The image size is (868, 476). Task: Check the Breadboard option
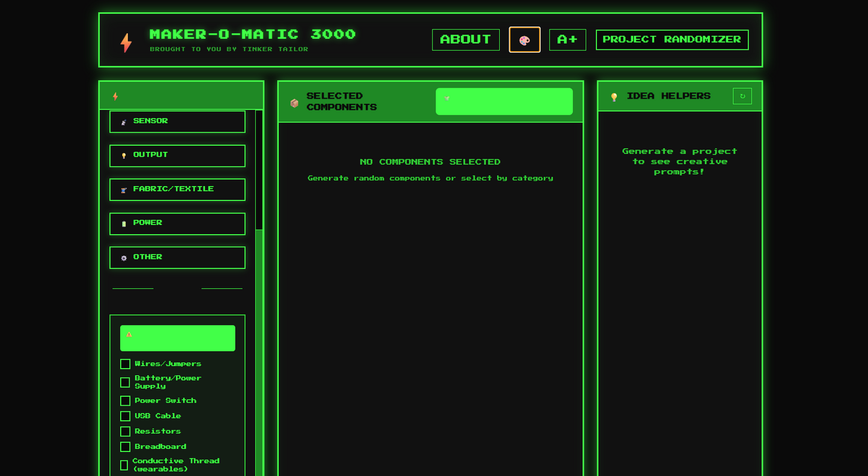(125, 447)
